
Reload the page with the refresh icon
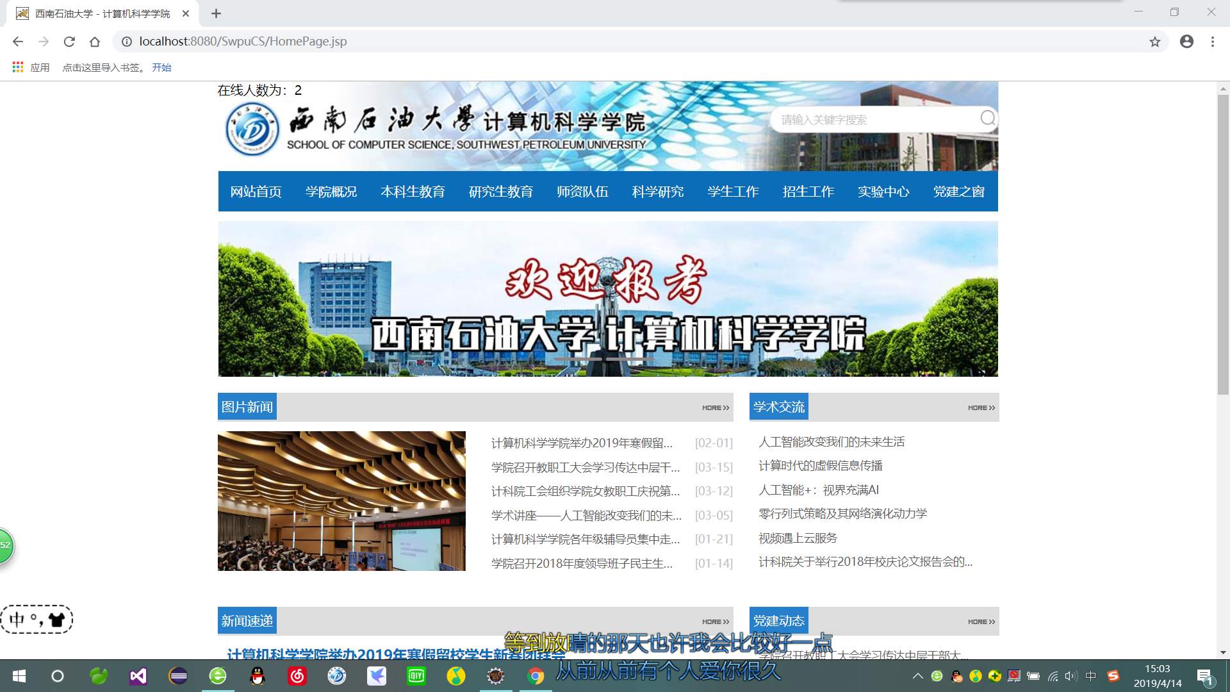(x=69, y=42)
